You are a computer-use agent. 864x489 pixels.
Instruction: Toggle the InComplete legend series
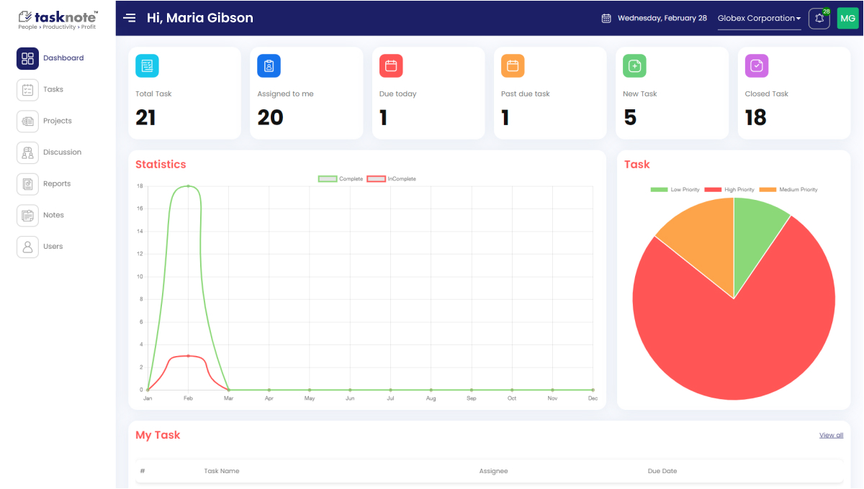391,179
